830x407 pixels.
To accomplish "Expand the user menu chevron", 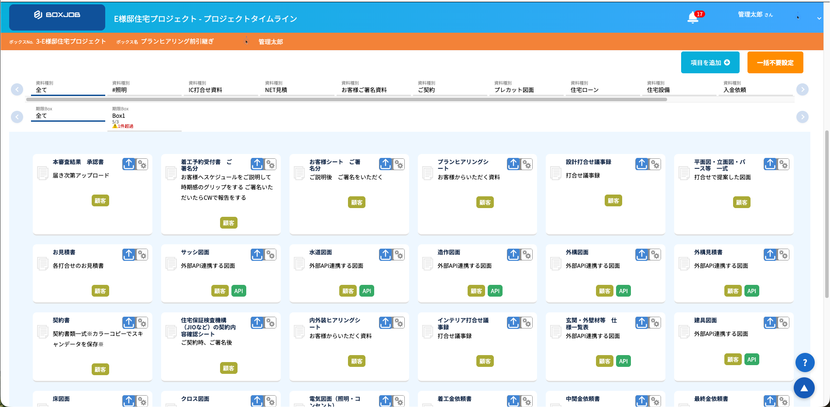I will [x=819, y=18].
